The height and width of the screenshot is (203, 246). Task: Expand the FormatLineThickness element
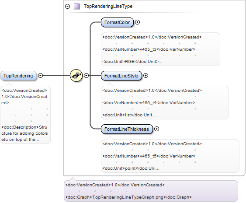[156, 129]
